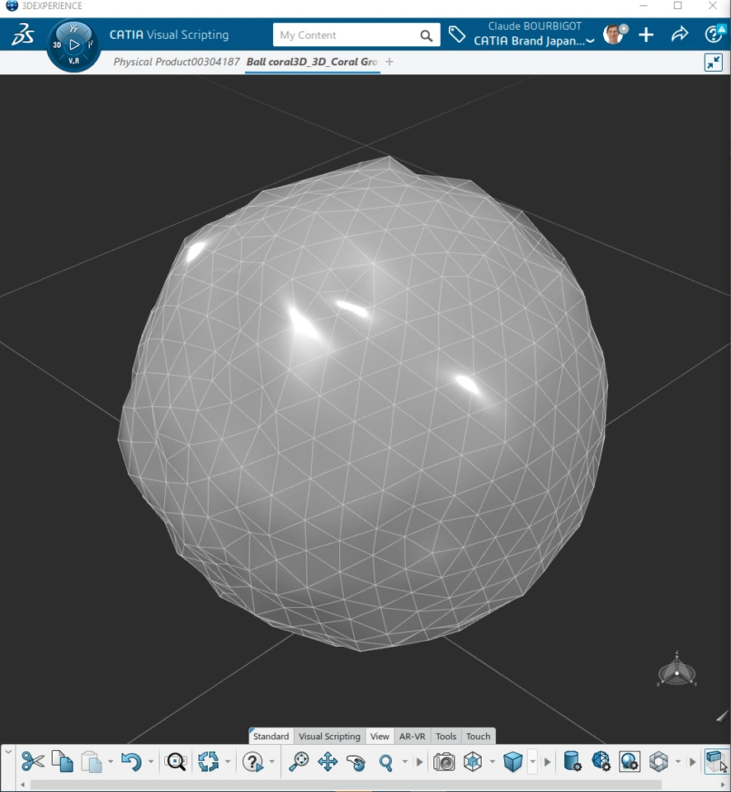Click the plus Add content icon
The height and width of the screenshot is (792, 731).
(x=646, y=35)
